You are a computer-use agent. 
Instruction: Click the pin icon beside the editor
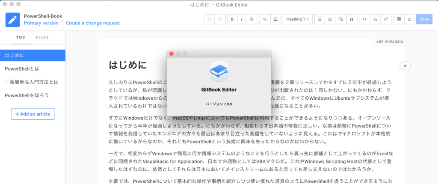(x=405, y=66)
